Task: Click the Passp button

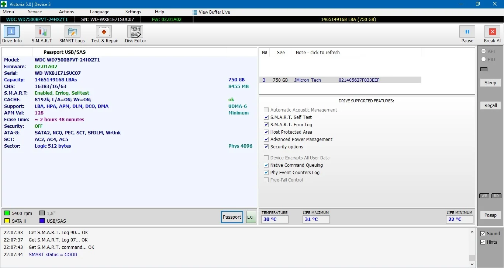Action: 490,215
